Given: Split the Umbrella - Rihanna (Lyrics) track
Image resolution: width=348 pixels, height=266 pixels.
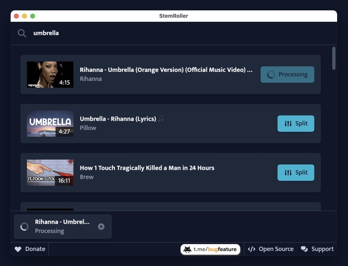Looking at the screenshot, I should [296, 124].
